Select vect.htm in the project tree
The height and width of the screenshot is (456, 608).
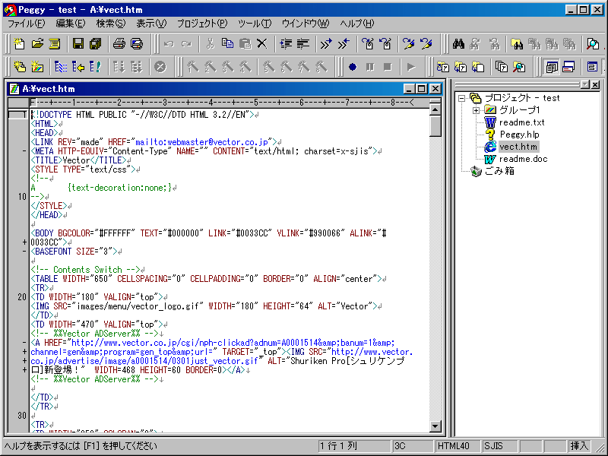[518, 147]
